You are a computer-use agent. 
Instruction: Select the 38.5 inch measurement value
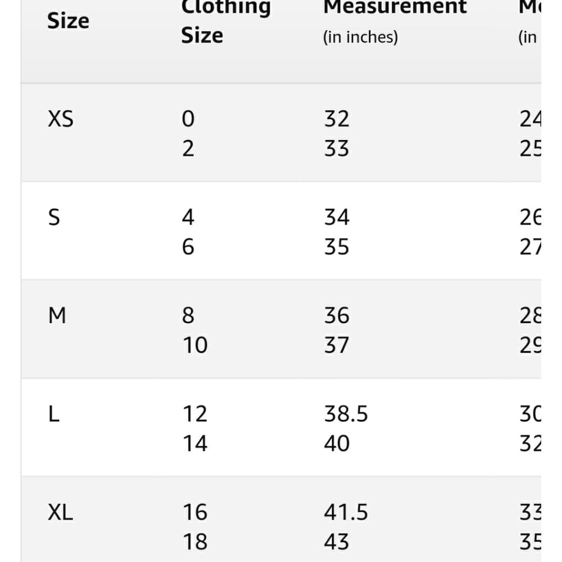pyautogui.click(x=346, y=414)
